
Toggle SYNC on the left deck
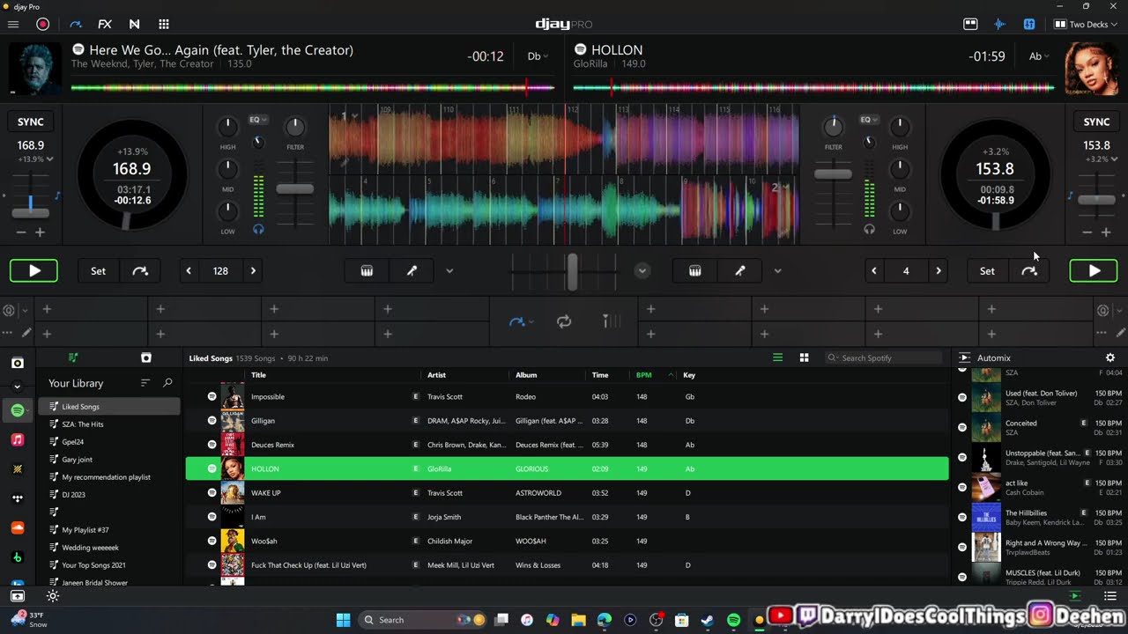coord(31,122)
